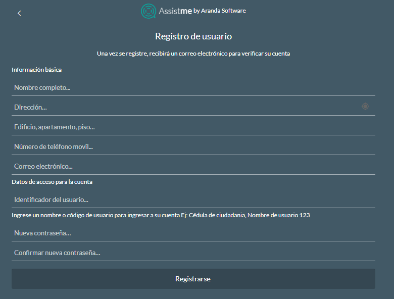Click the user identifier hint text
Viewport: 394px width, 299px height.
click(161, 215)
